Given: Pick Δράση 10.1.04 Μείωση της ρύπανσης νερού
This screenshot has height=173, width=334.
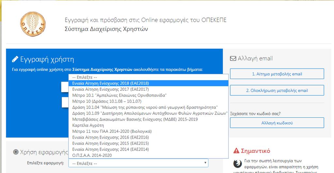Looking at the screenshot, I should [148, 107].
